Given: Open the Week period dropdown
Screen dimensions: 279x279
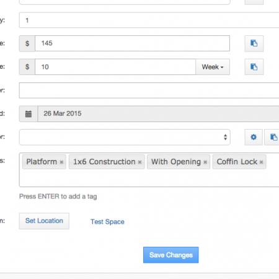Looking at the screenshot, I should tap(213, 67).
